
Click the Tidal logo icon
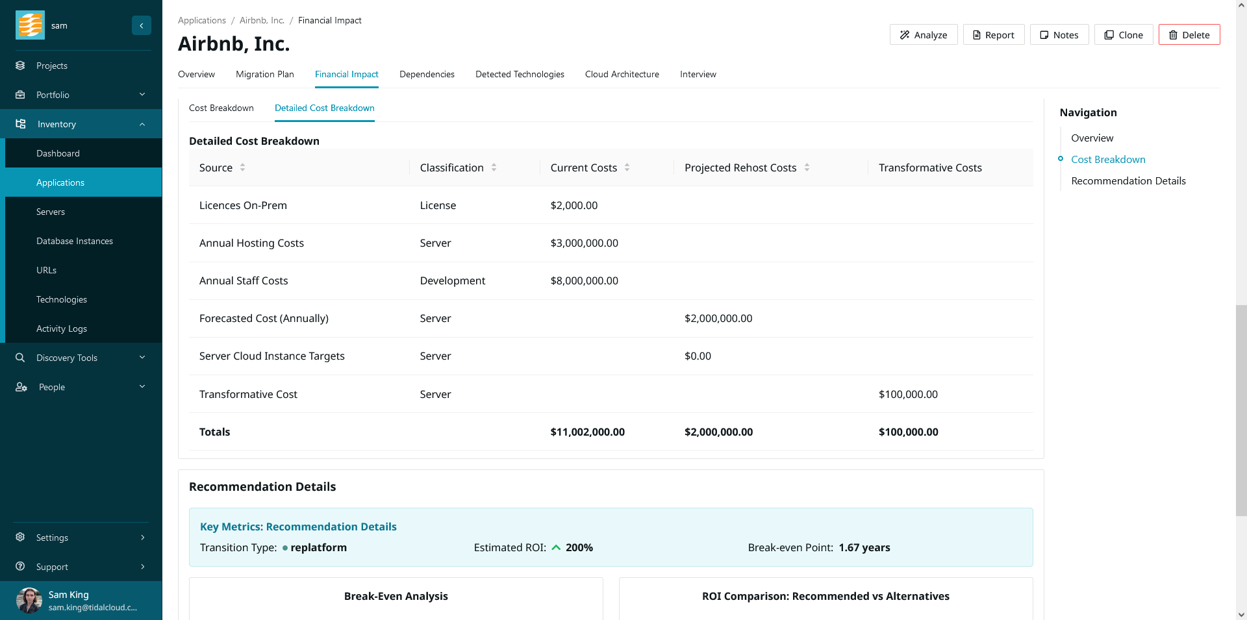pyautogui.click(x=30, y=25)
